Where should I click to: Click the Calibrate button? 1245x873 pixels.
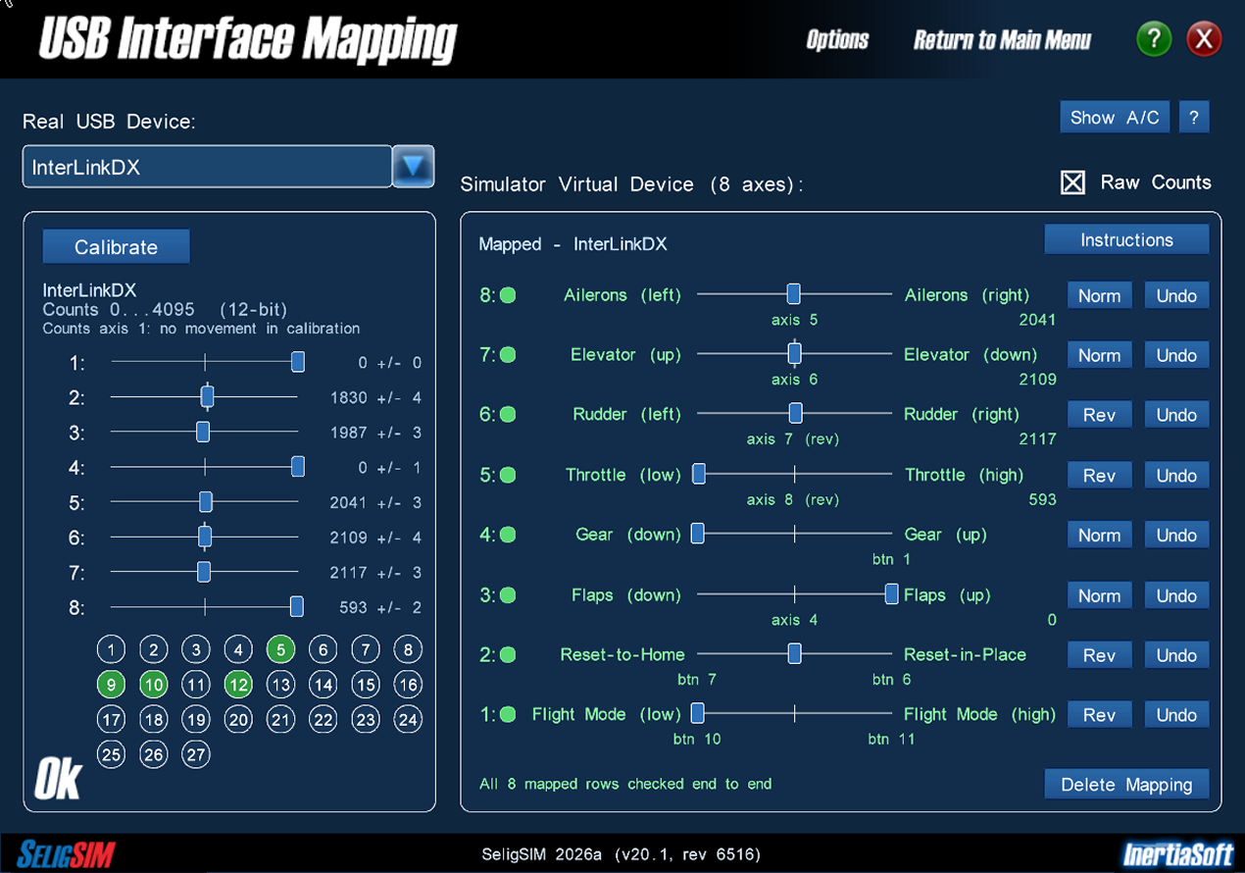tap(116, 247)
